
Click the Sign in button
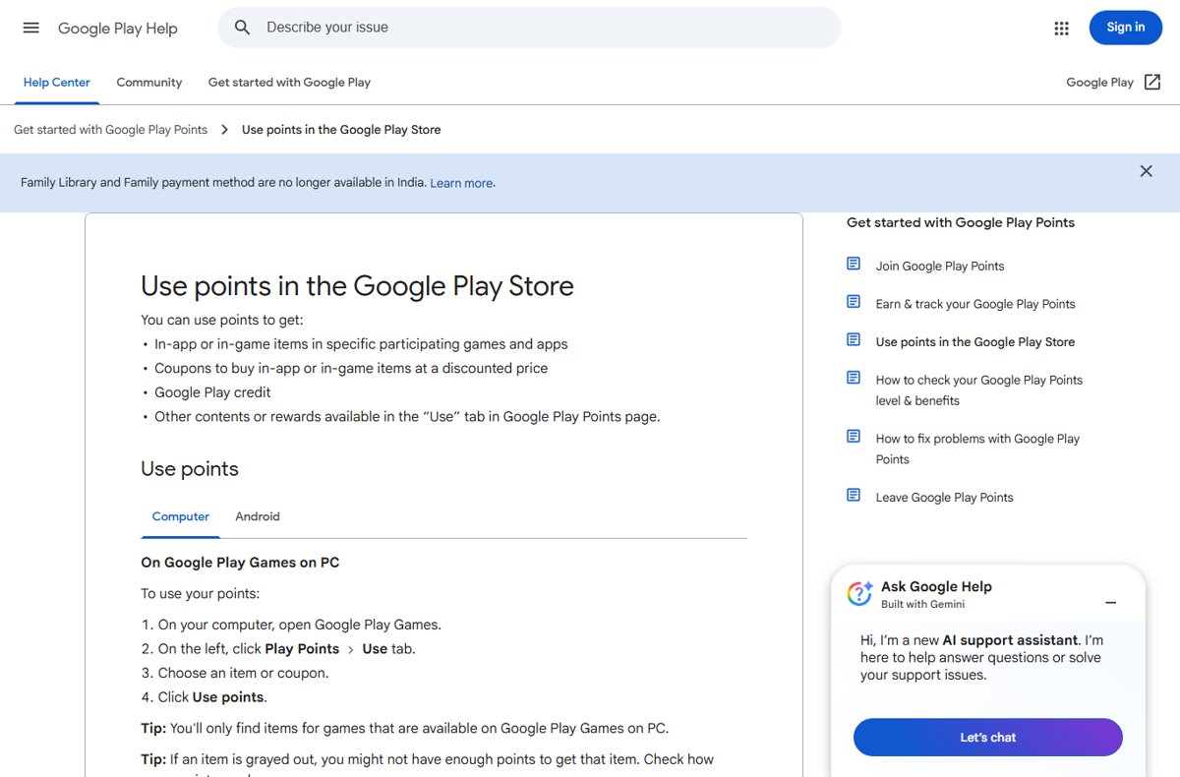pyautogui.click(x=1126, y=28)
